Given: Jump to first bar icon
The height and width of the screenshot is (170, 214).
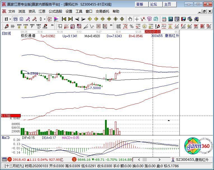Looking at the screenshot, I should coord(64,19).
